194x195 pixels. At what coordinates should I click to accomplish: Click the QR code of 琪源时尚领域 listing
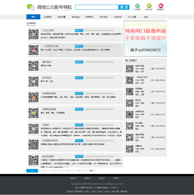coord(34,113)
